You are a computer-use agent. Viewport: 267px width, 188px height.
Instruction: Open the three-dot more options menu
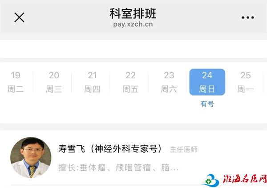(248, 17)
